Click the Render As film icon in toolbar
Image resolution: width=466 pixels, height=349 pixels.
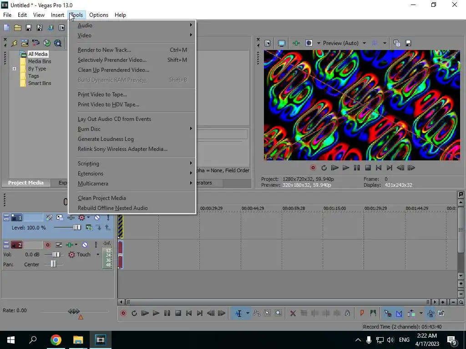click(51, 28)
